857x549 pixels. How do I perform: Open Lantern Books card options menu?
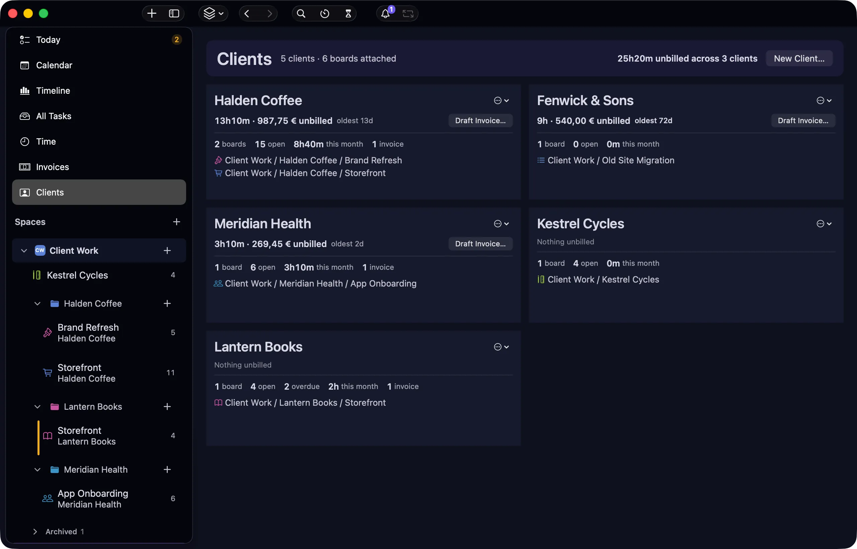pos(501,347)
